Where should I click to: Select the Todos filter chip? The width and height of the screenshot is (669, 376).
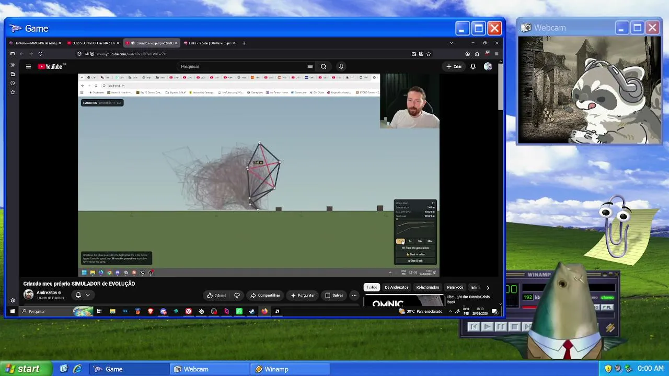click(372, 287)
